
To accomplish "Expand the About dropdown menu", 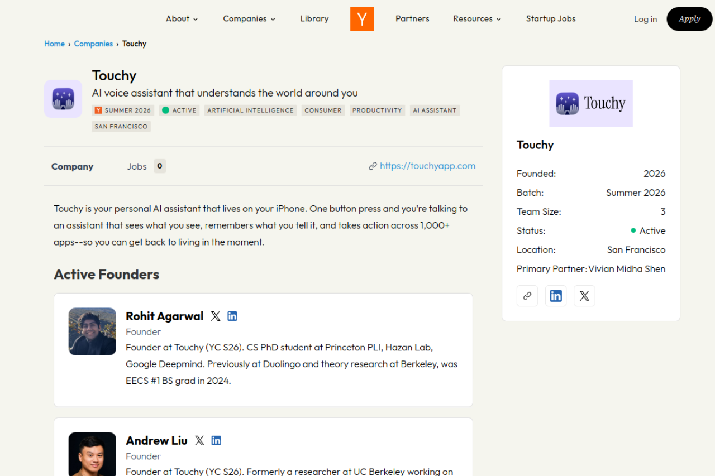I will pyautogui.click(x=182, y=19).
